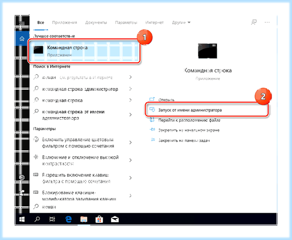Expand arrow for командная строка администратор
This screenshot has width=292, height=240.
(x=130, y=89)
